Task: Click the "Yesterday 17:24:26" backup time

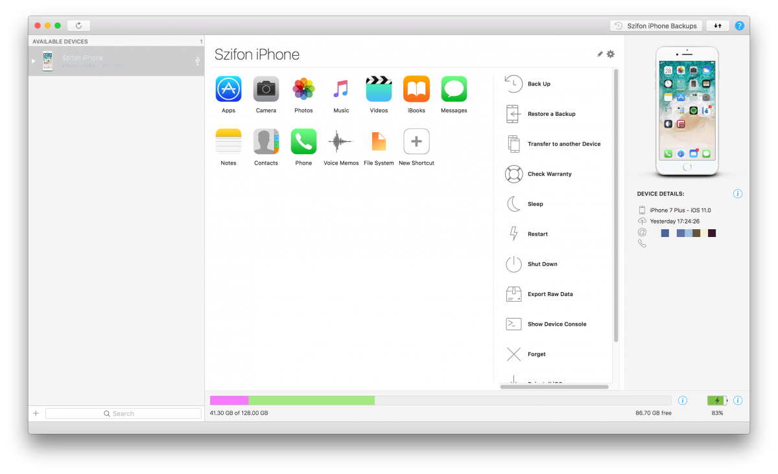Action: pyautogui.click(x=674, y=221)
